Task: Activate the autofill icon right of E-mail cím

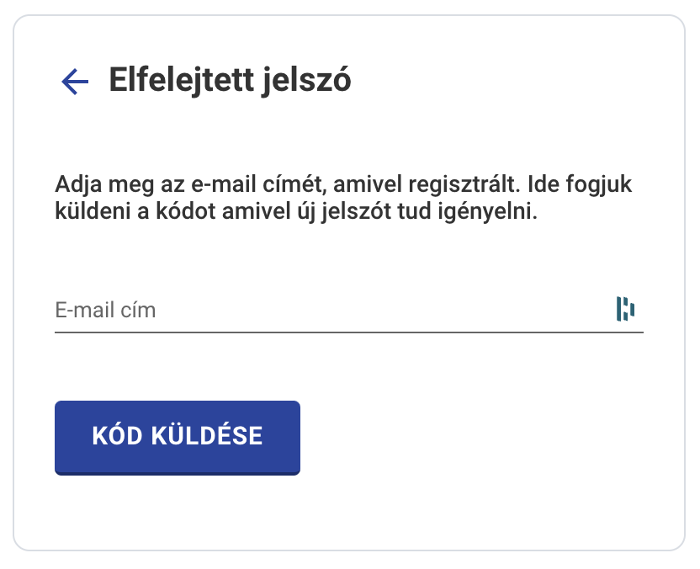Action: click(624, 310)
